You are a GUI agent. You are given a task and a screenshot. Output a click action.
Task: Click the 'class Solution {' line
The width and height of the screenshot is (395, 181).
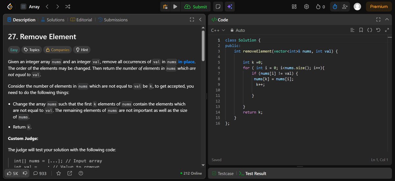(x=243, y=40)
